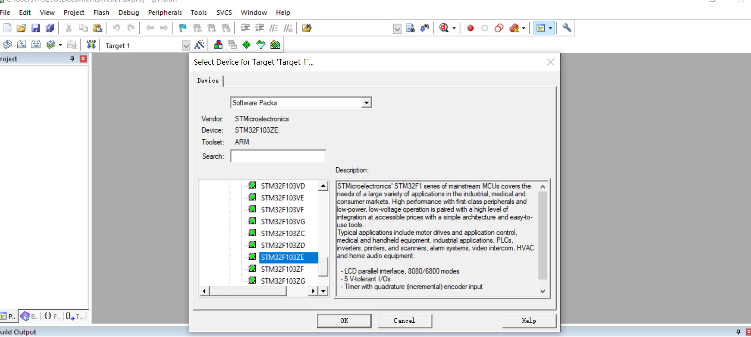The width and height of the screenshot is (751, 337).
Task: Click the Manage Run-Time Environment green diamond icon
Action: tap(247, 44)
